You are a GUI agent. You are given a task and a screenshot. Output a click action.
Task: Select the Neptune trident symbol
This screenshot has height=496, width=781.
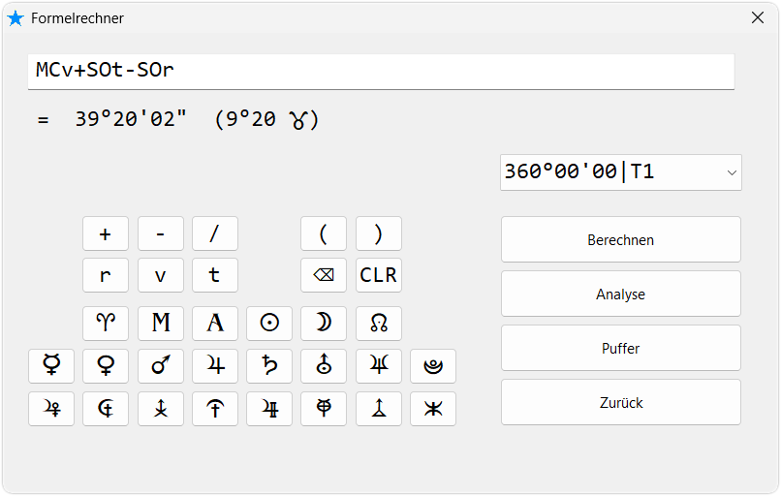(x=378, y=366)
